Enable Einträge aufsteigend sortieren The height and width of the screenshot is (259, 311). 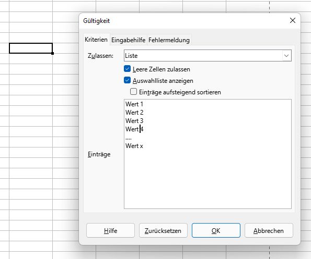[133, 92]
